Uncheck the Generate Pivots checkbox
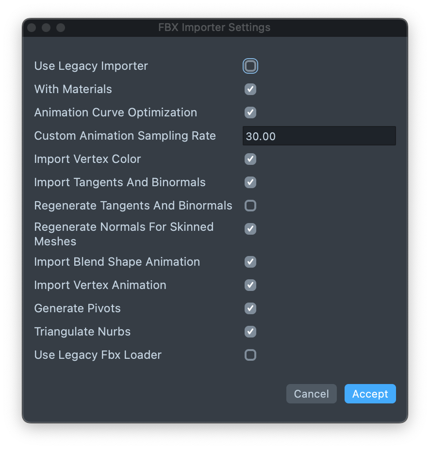Image resolution: width=430 pixels, height=449 pixels. pyautogui.click(x=250, y=308)
